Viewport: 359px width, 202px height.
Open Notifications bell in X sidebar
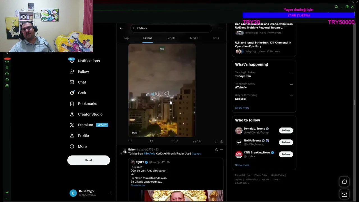pos(72,61)
